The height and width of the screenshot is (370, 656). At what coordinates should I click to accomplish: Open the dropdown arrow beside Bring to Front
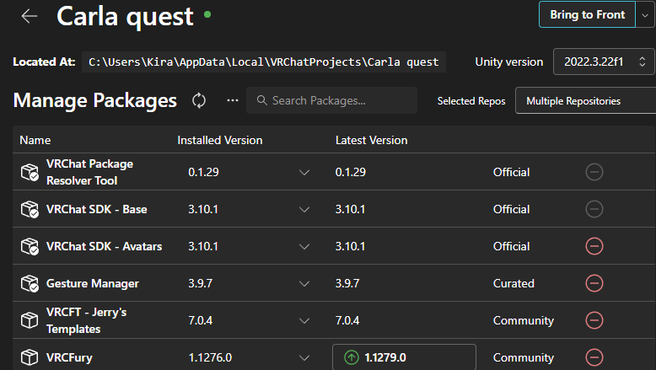pyautogui.click(x=646, y=14)
